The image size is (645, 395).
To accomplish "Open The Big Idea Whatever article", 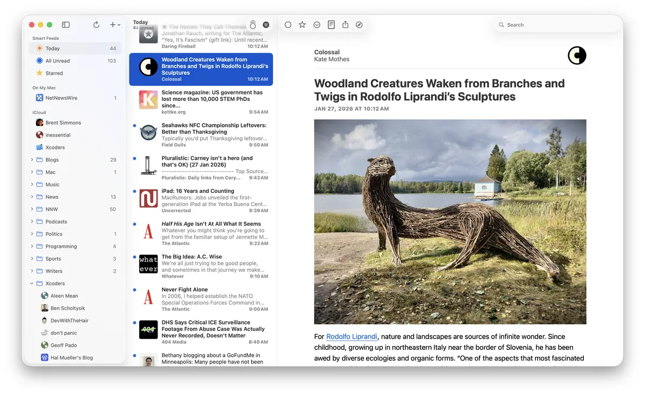I will (x=201, y=266).
